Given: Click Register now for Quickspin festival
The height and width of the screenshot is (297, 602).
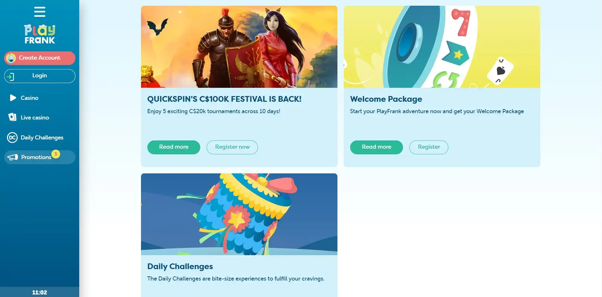Looking at the screenshot, I should (232, 147).
